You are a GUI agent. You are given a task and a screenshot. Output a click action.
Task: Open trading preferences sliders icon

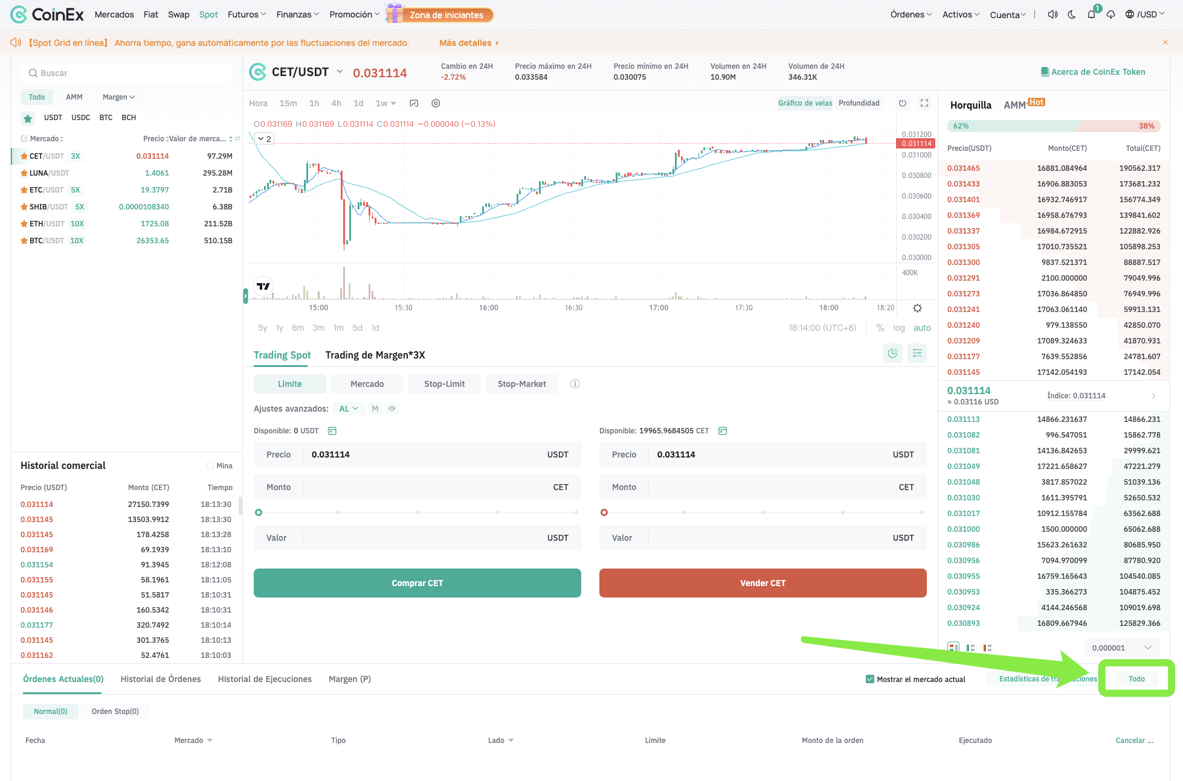point(917,354)
